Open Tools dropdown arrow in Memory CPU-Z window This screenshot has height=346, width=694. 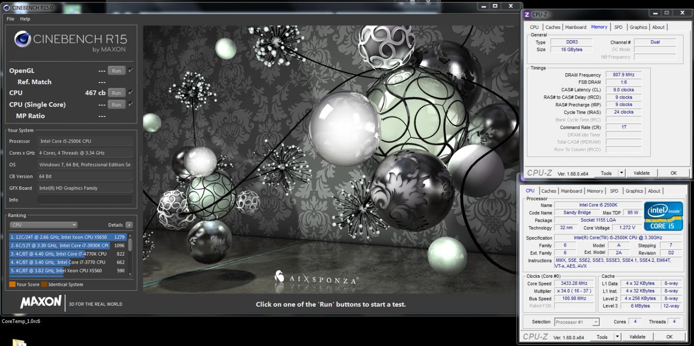point(621,173)
